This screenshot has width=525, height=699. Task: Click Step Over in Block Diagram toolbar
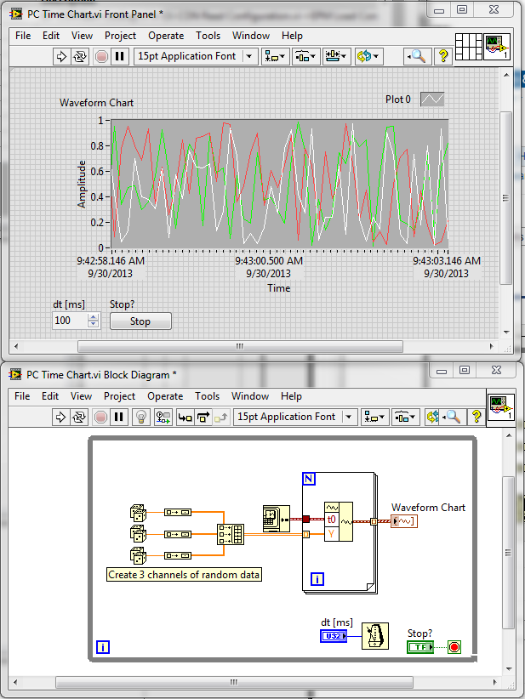(203, 418)
